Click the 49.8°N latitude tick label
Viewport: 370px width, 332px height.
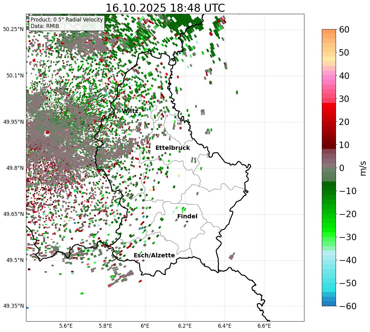click(15, 168)
